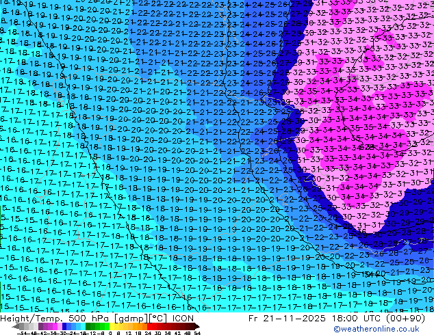Click the '[gdmp][°C]' units label
The width and height of the screenshot is (434, 335).
click(140, 319)
